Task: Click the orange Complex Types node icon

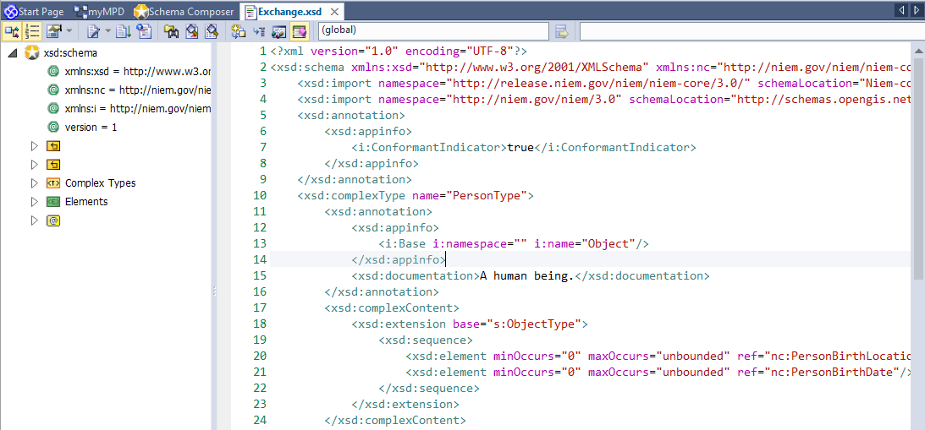Action: (x=52, y=183)
